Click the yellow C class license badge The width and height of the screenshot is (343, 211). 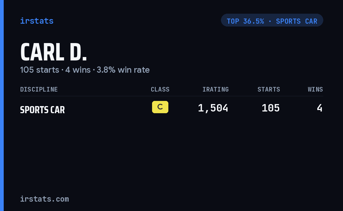[160, 107]
